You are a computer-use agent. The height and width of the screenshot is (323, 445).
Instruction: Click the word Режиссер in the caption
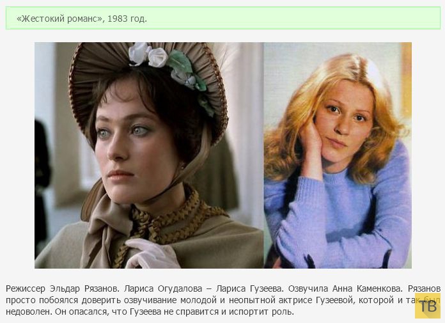point(26,288)
